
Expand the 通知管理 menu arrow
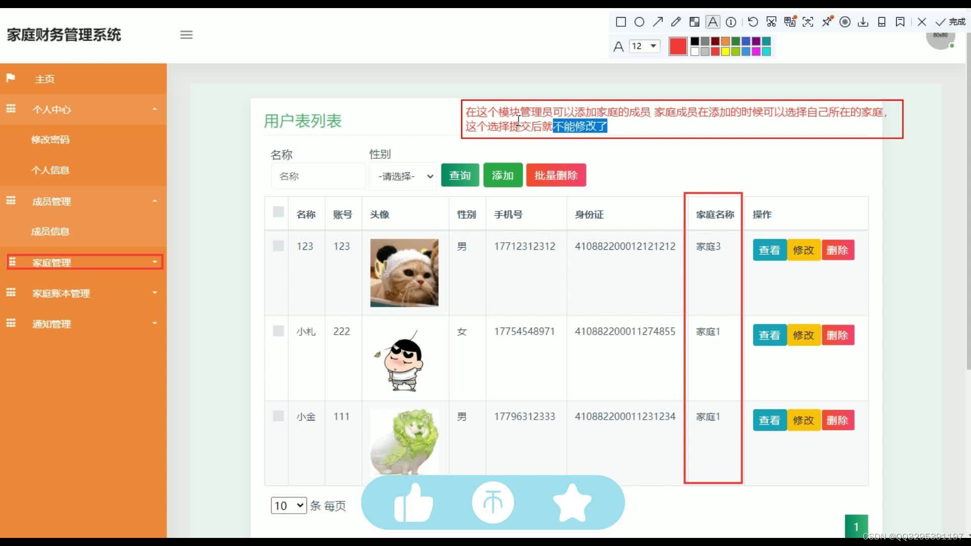click(x=155, y=323)
